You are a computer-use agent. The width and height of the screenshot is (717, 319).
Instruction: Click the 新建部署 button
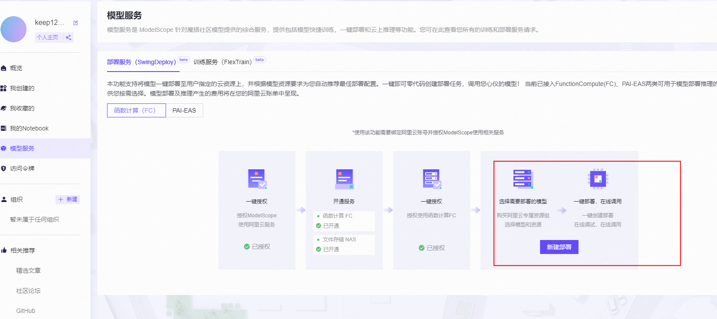(x=559, y=247)
